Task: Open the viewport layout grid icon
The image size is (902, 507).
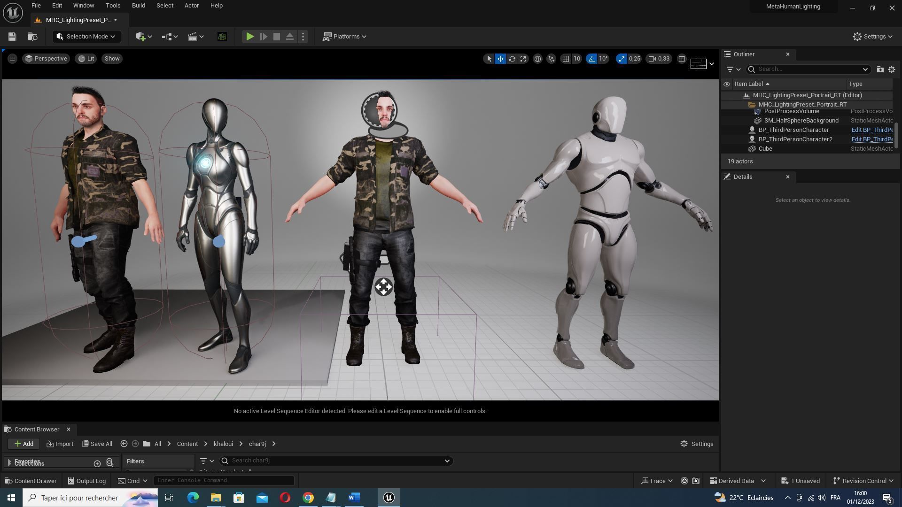Action: tap(682, 59)
